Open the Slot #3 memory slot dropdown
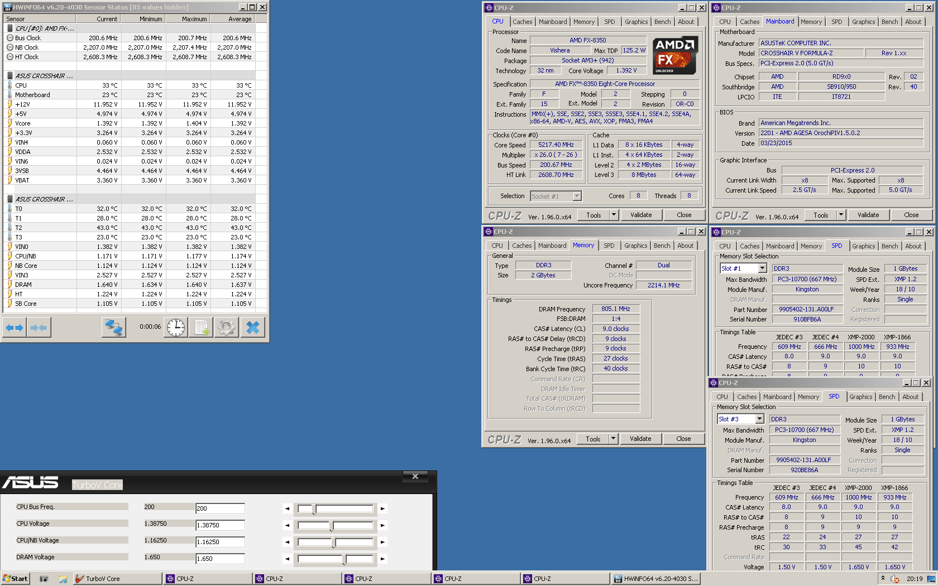The image size is (938, 586). click(x=759, y=419)
